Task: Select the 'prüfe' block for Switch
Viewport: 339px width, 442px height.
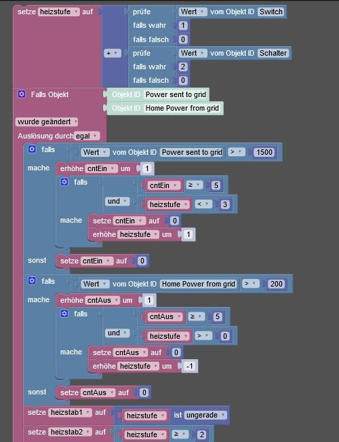Action: point(142,12)
